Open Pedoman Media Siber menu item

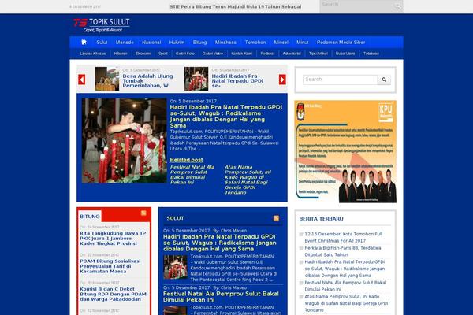[x=341, y=43]
